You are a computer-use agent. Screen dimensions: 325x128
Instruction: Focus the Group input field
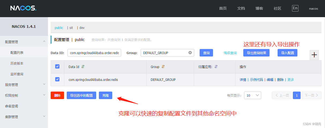coord(167,53)
